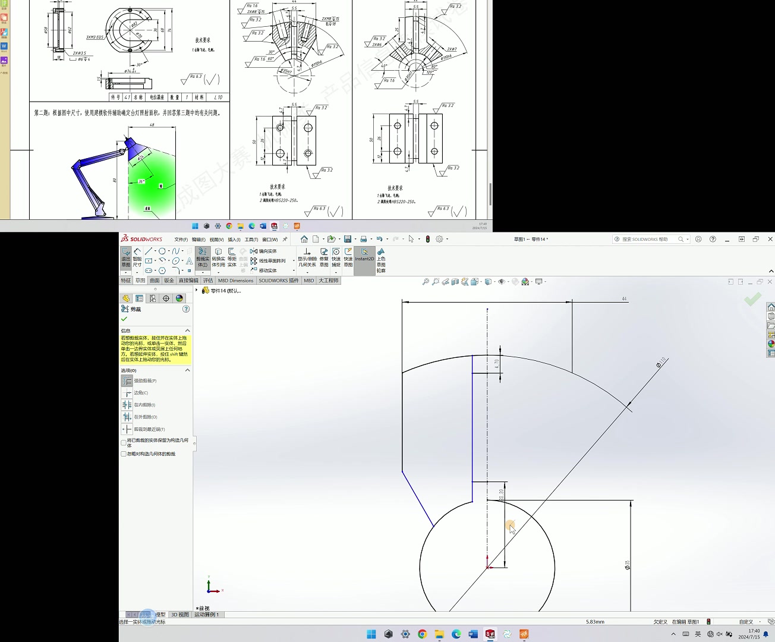Open the 编辑(E) menu
Image resolution: width=775 pixels, height=642 pixels.
tap(199, 240)
